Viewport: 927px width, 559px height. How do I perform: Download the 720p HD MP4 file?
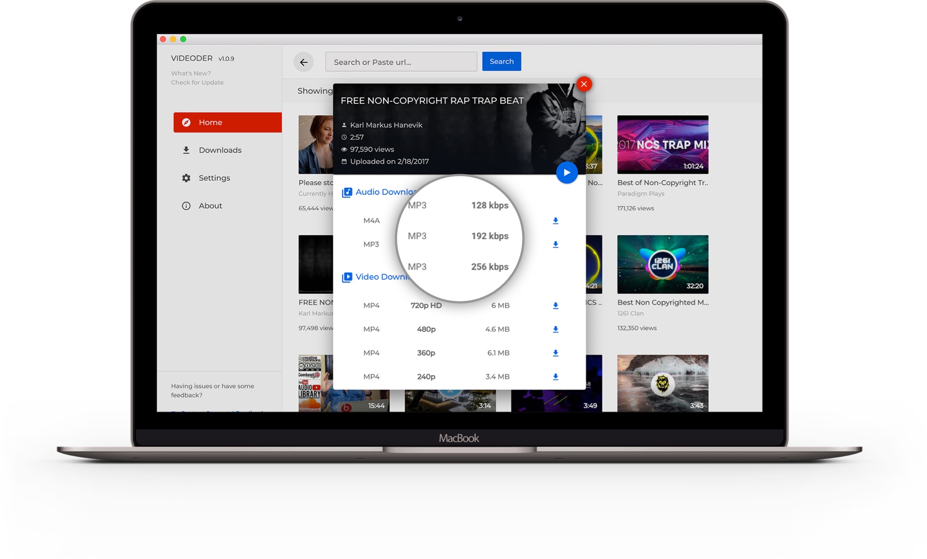(555, 305)
